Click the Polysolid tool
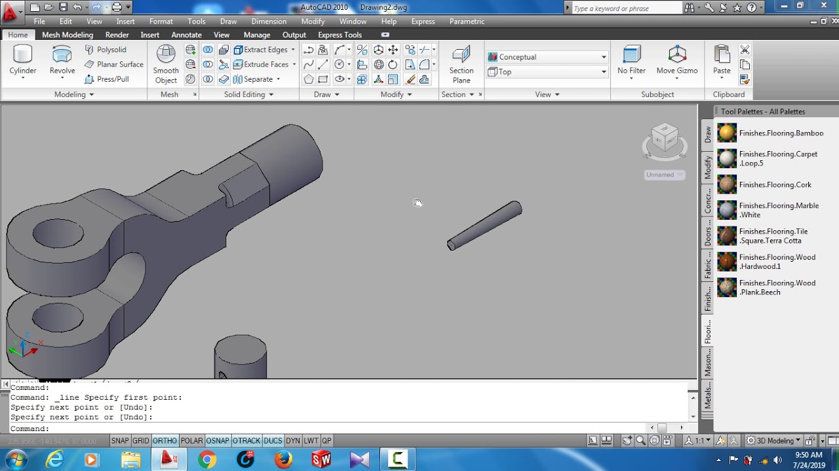The width and height of the screenshot is (839, 471). (106, 50)
